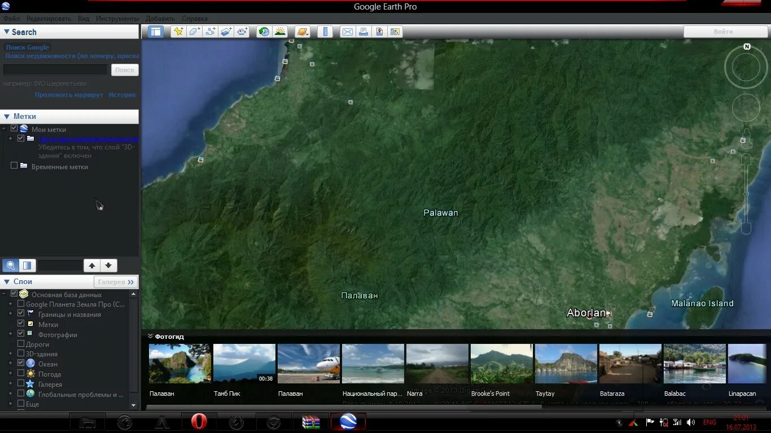Screen dimensions: 771x433
Task: View in Google Maps toolbar icon
Action: 395,32
